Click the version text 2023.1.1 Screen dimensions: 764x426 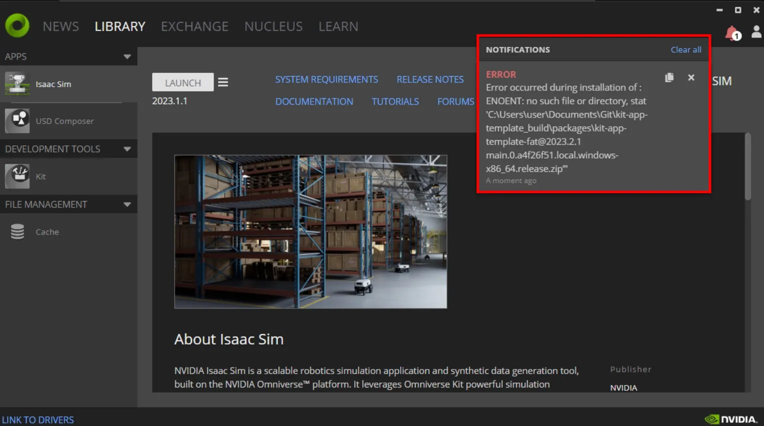[170, 101]
